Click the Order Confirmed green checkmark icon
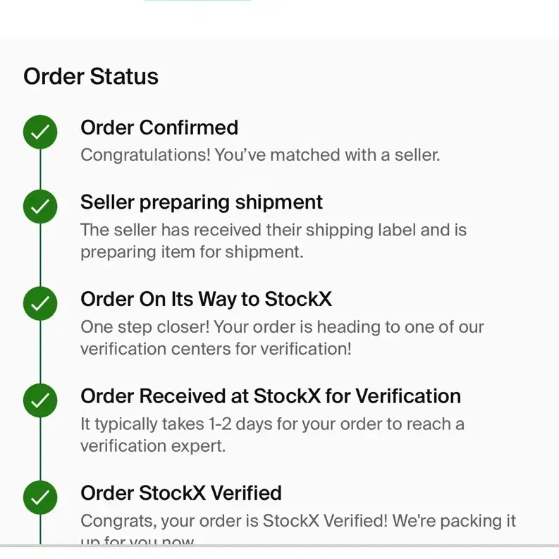The image size is (559, 559). point(40,132)
